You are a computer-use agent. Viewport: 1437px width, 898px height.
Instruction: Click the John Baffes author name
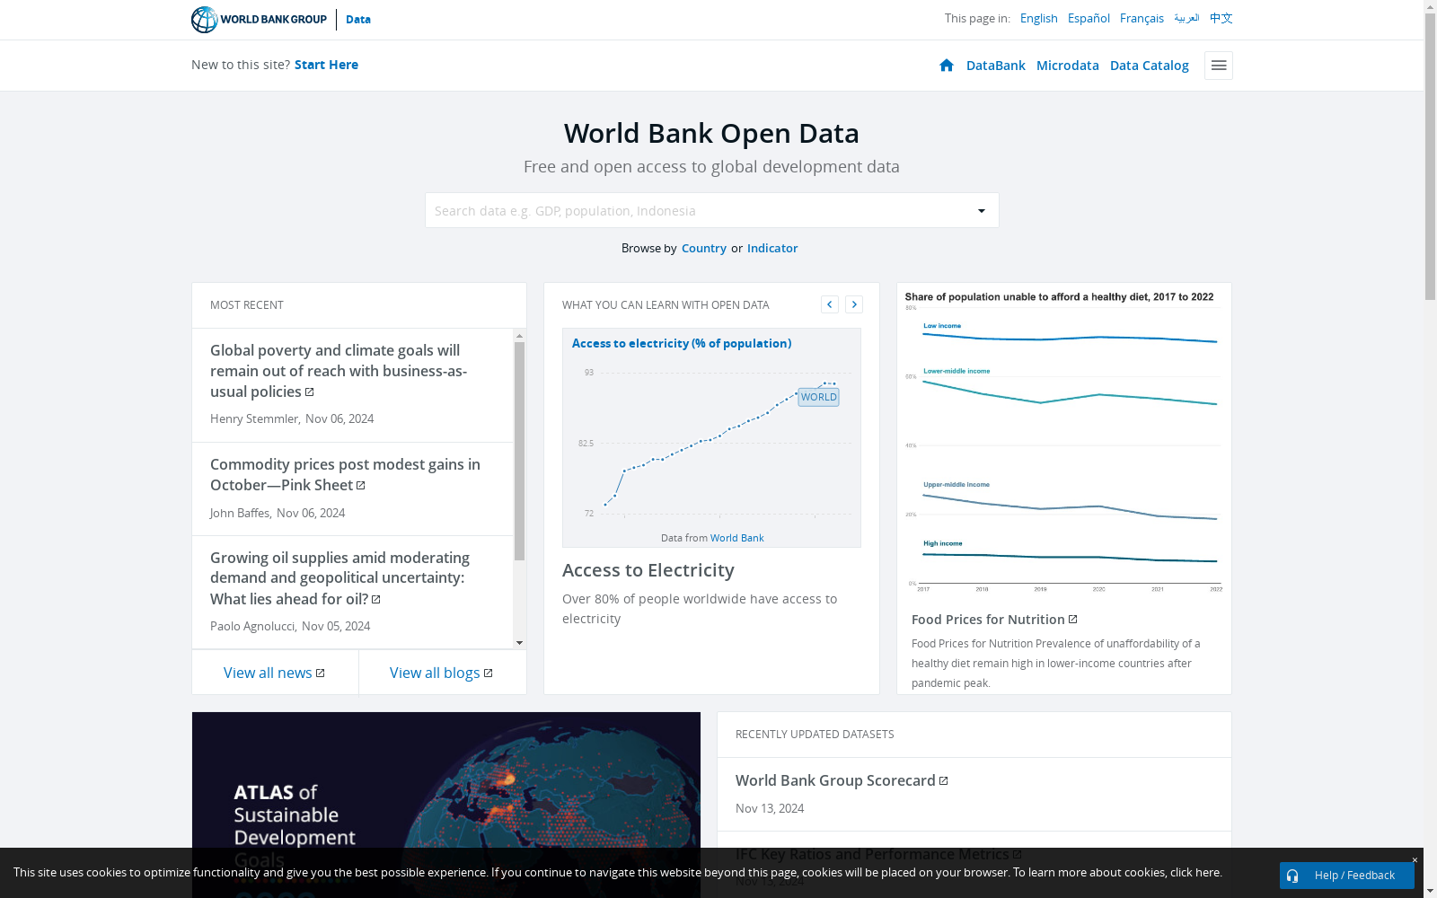click(240, 513)
